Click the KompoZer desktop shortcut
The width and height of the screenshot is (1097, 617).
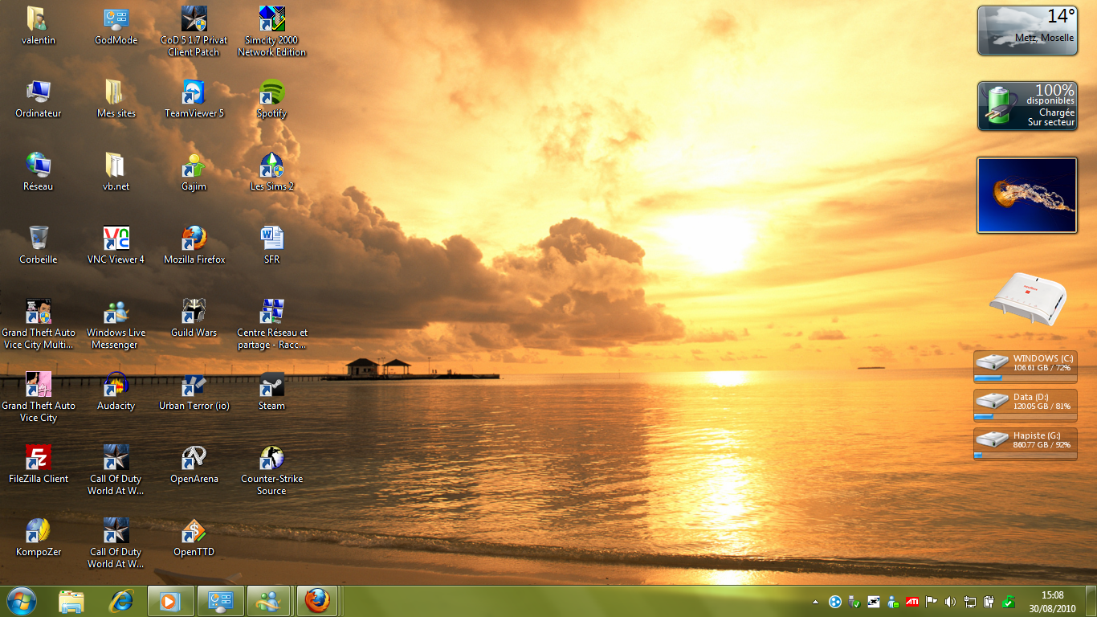pos(39,532)
